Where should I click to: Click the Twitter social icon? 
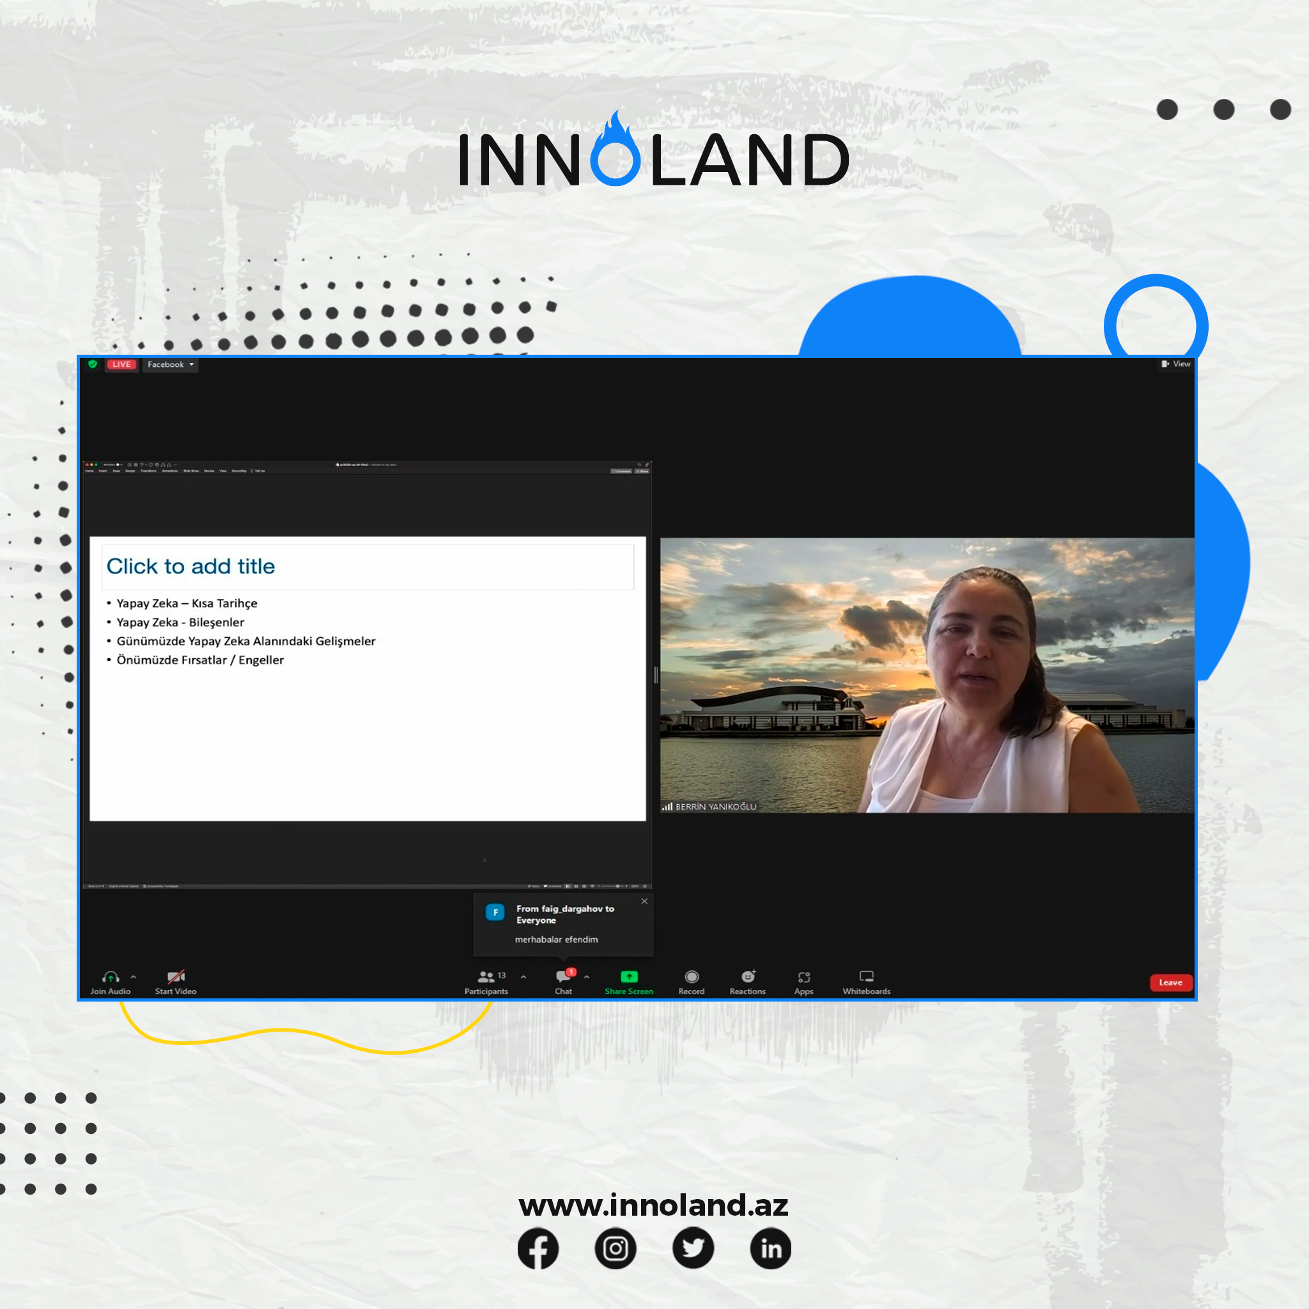point(693,1248)
